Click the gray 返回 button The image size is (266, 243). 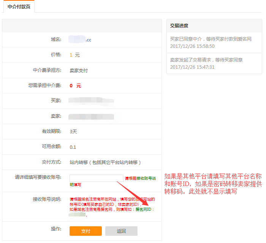pyautogui.click(x=121, y=231)
